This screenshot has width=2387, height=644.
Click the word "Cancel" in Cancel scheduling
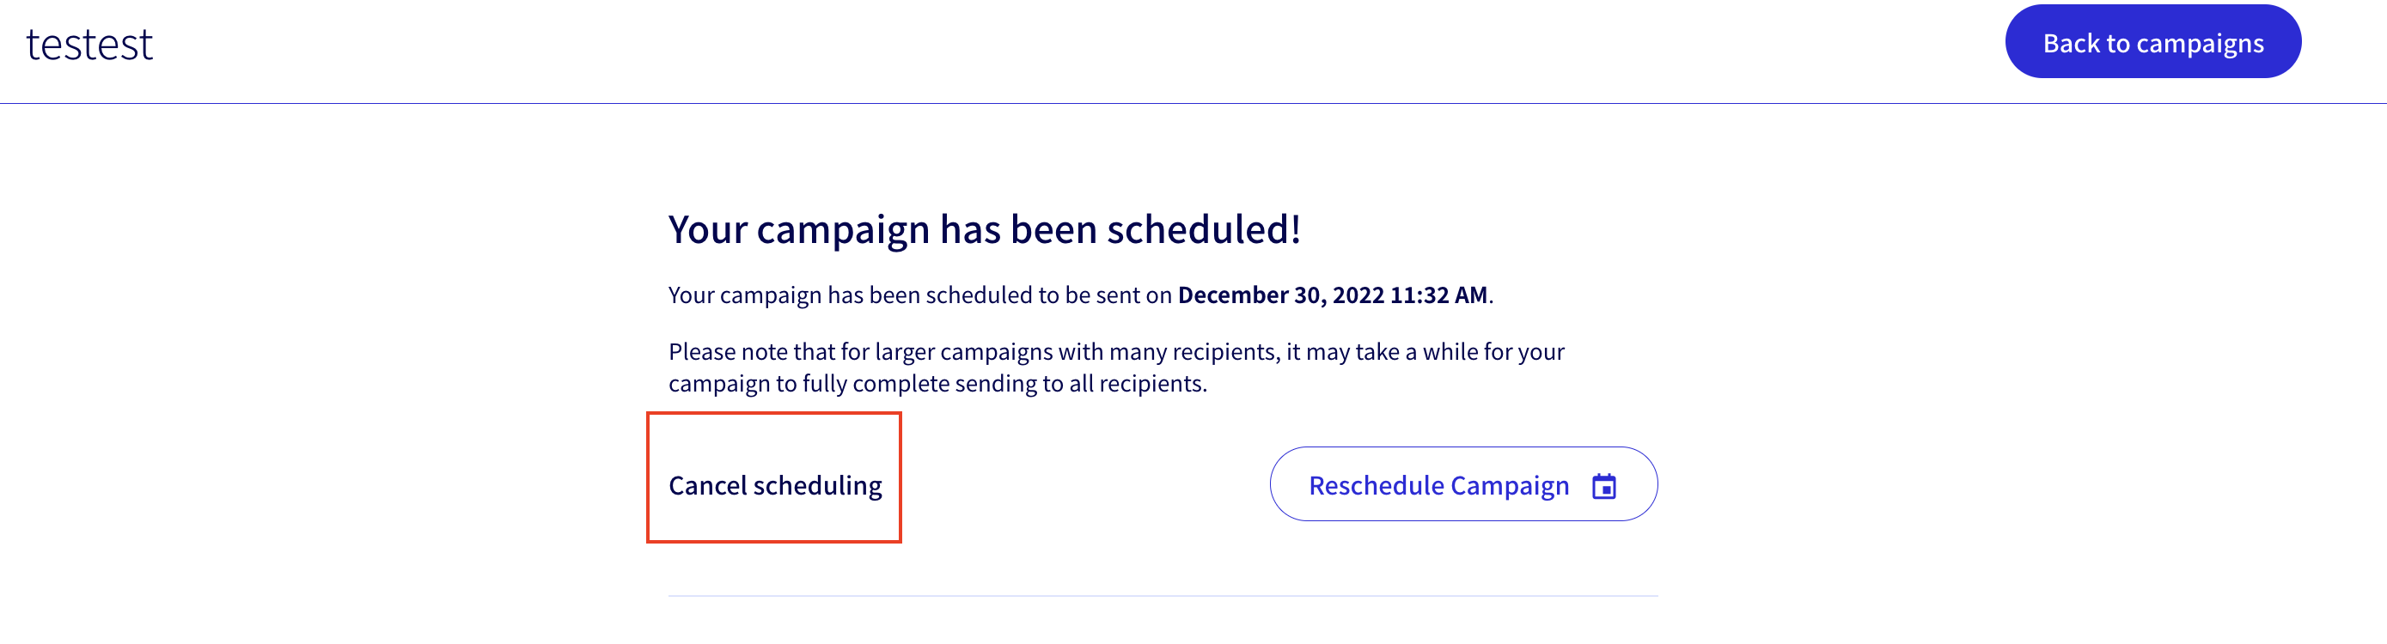tap(707, 485)
